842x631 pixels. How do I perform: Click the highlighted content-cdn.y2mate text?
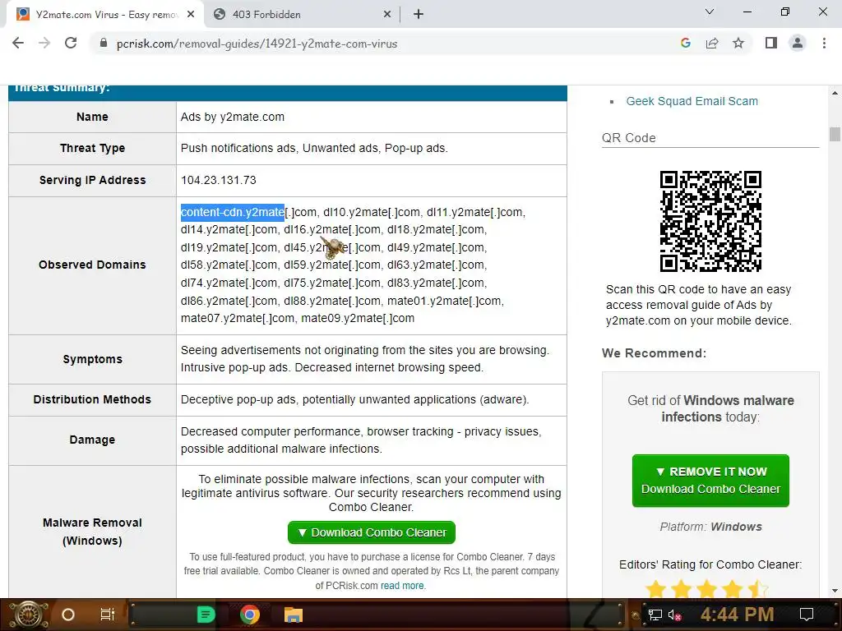233,213
